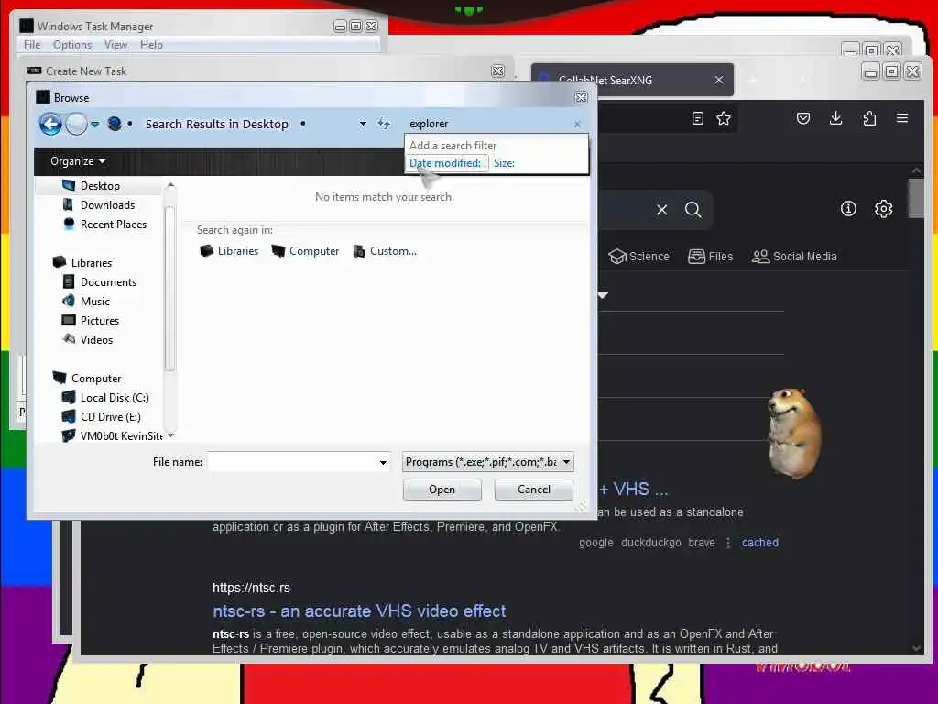
Task: Click the brave engine label
Action: [701, 543]
